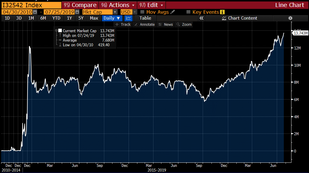Open the start date calendar picker
The height and width of the screenshot is (173, 309).
35,12
